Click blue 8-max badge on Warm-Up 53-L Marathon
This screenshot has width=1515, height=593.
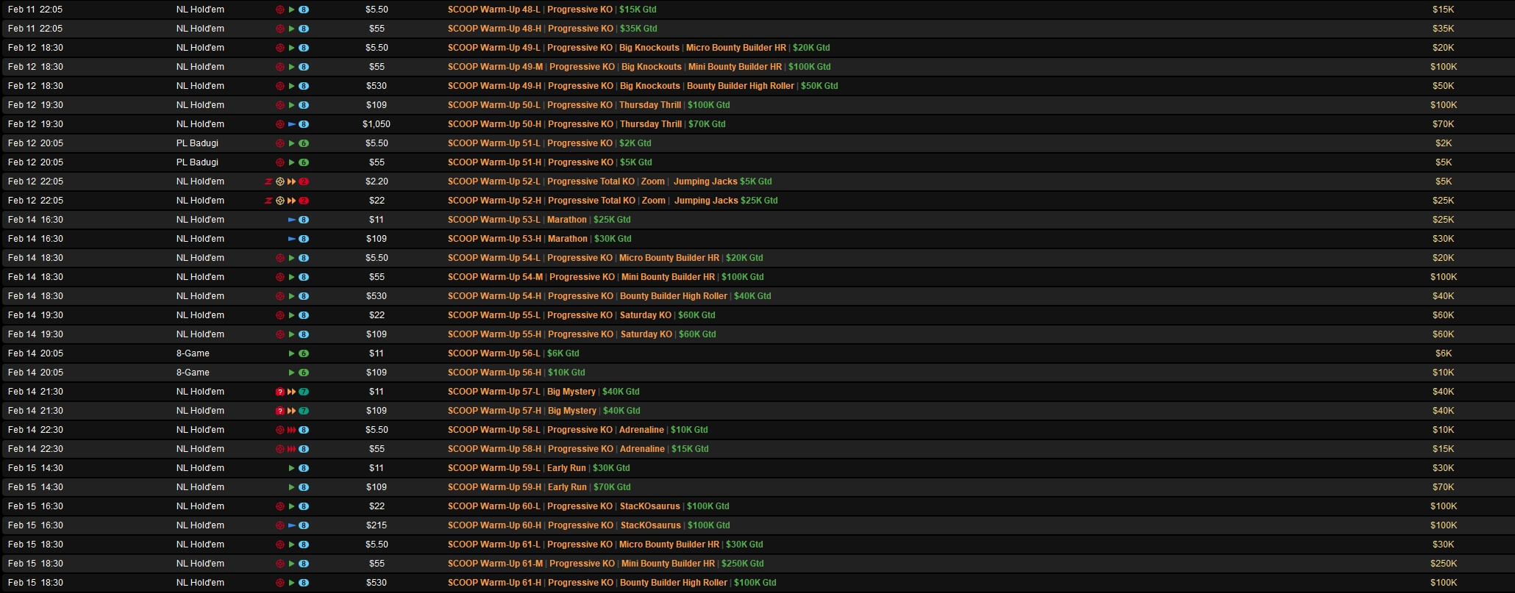(304, 220)
